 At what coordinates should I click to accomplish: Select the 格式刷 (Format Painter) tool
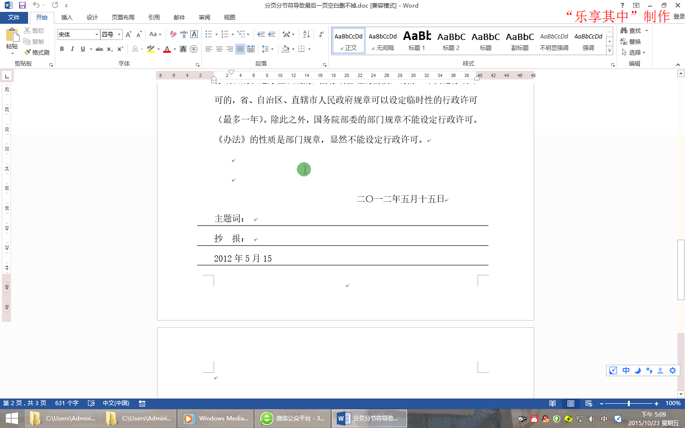pos(37,52)
